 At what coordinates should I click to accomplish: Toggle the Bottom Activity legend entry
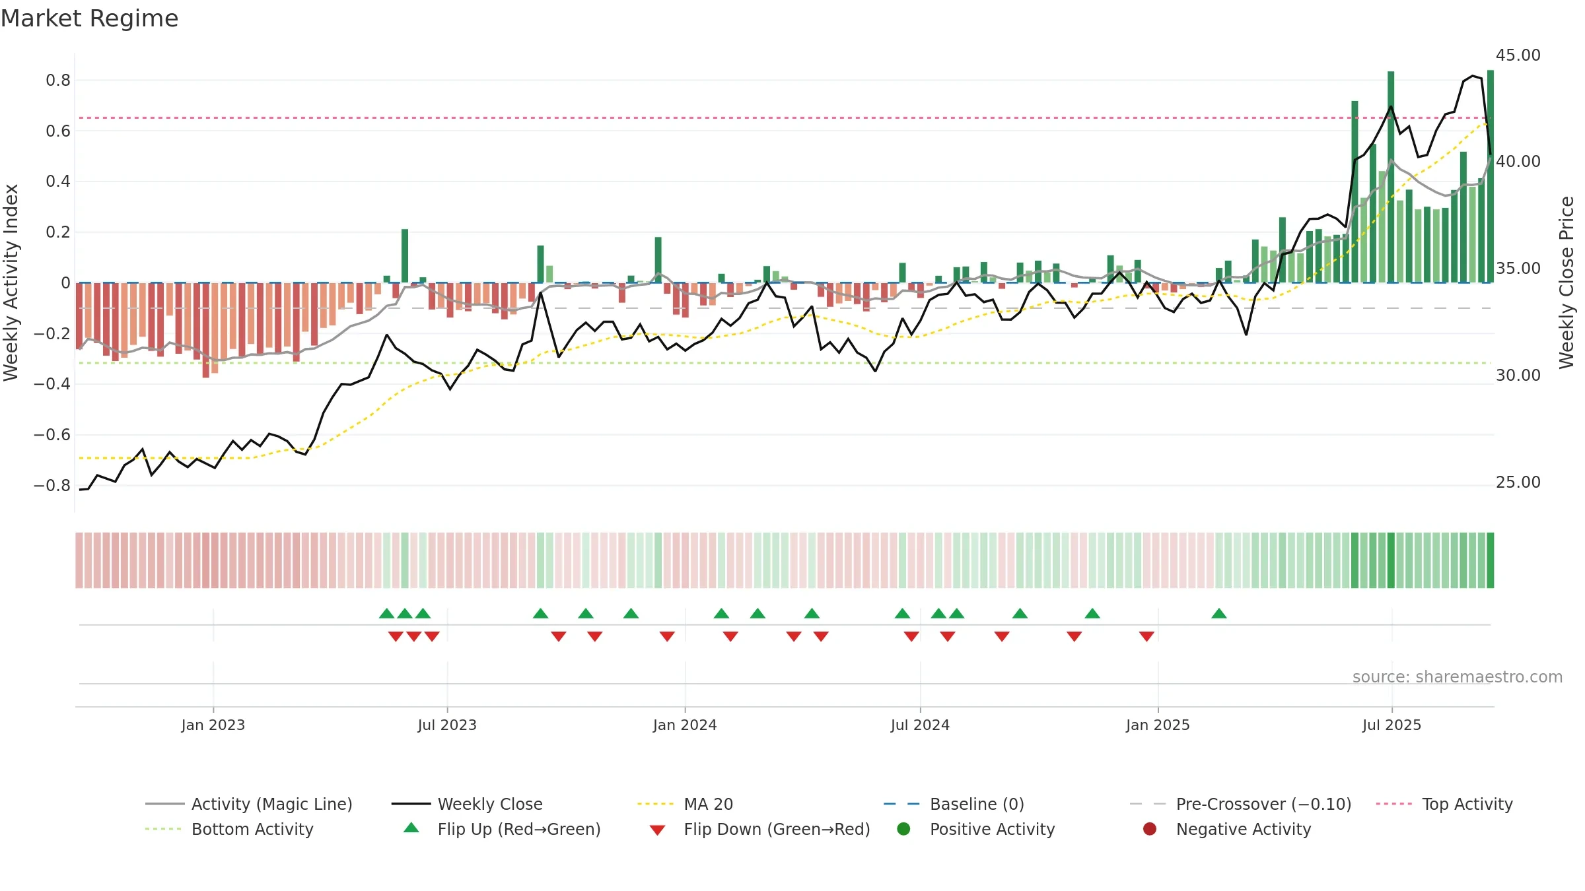click(229, 829)
